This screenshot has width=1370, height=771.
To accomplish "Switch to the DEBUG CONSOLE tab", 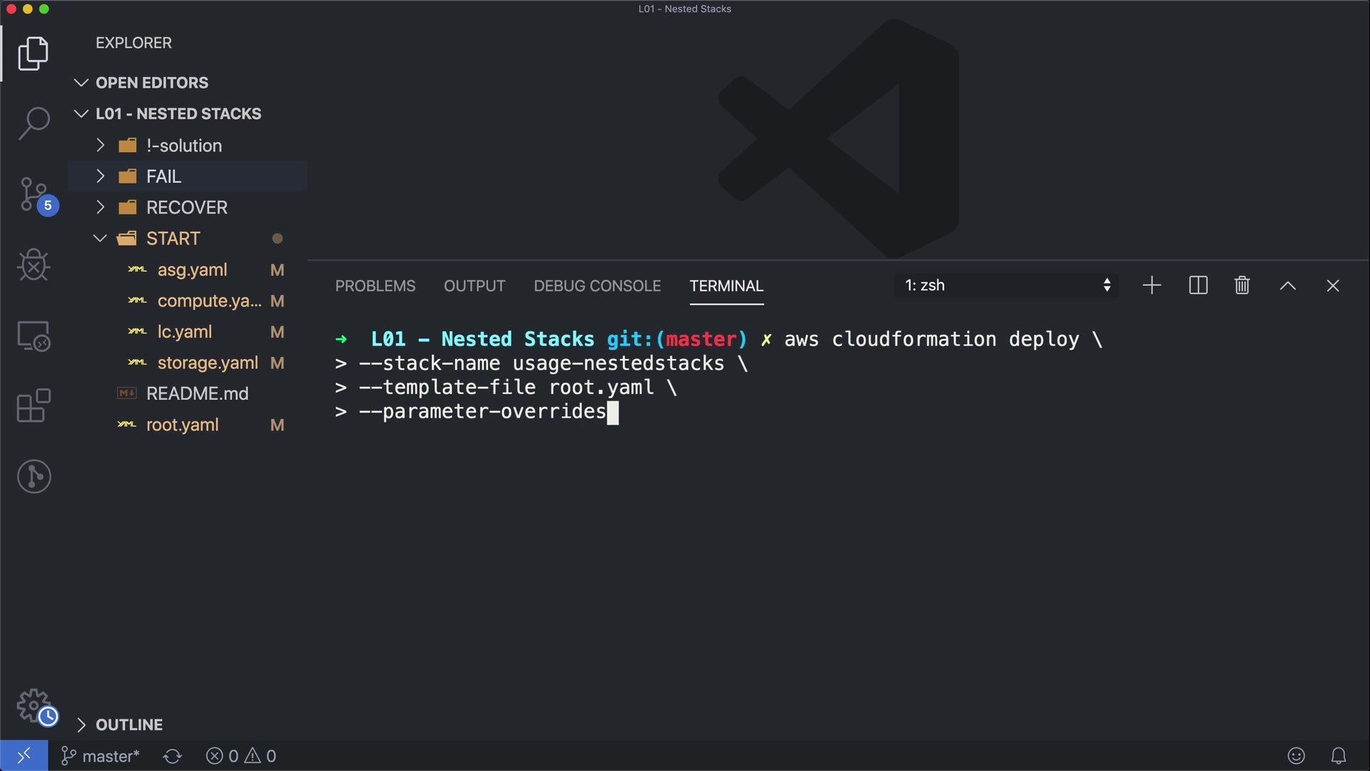I will 597,286.
